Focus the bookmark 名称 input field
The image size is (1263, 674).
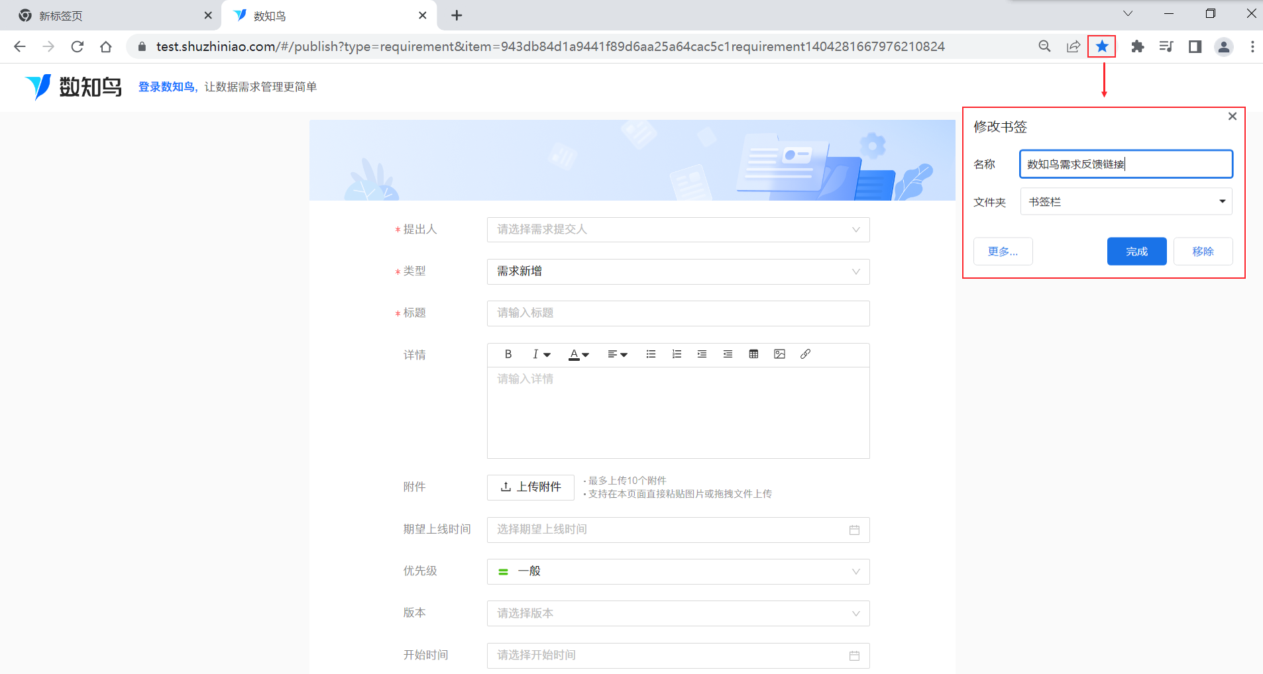coord(1126,164)
